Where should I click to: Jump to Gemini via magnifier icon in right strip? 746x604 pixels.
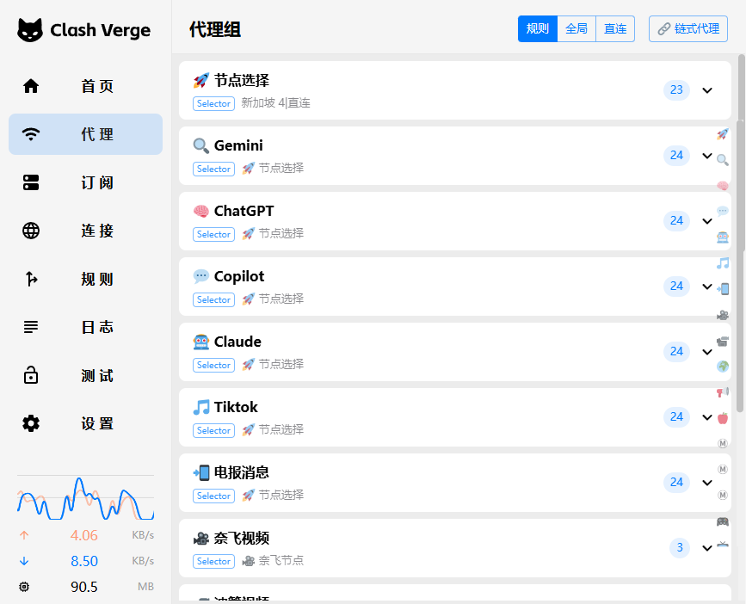[x=723, y=160]
